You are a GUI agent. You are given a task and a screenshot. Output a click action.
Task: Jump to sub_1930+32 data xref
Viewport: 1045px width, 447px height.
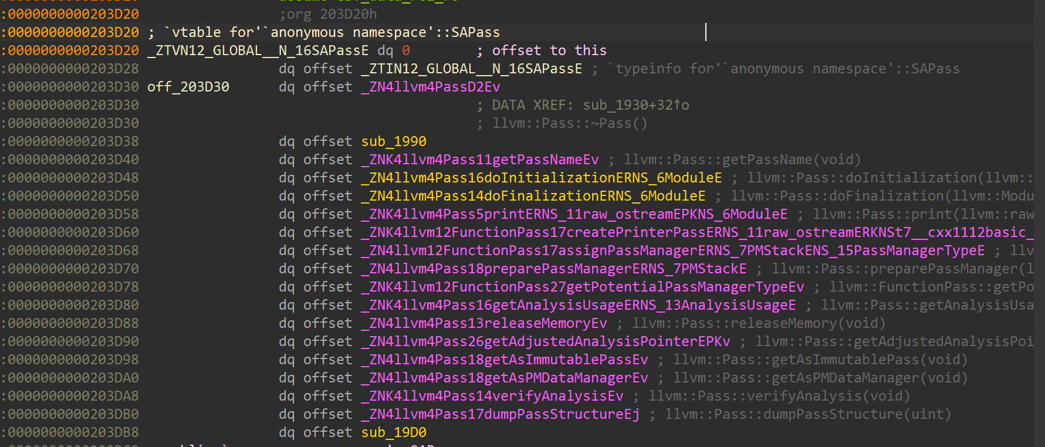coord(636,105)
